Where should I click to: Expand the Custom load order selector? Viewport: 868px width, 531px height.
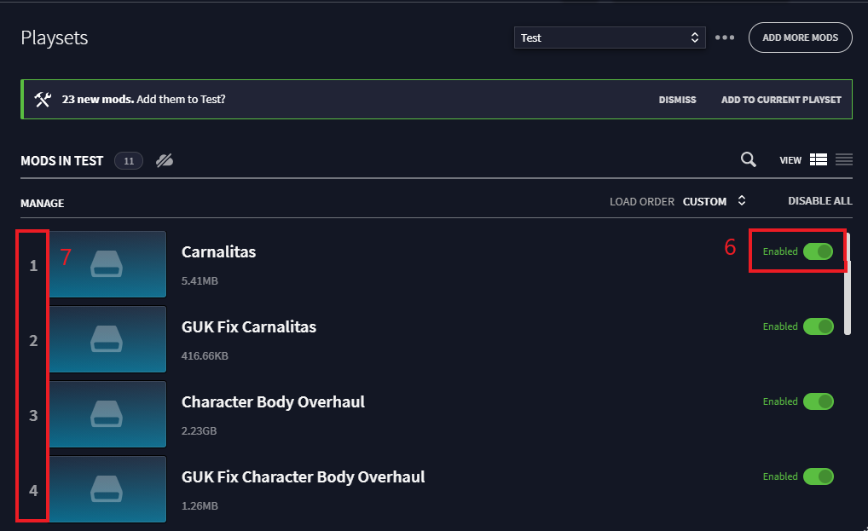715,201
